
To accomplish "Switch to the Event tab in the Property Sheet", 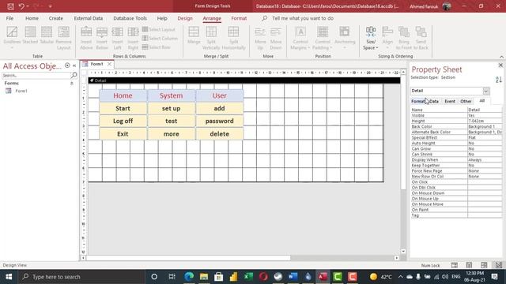I will [x=450, y=101].
